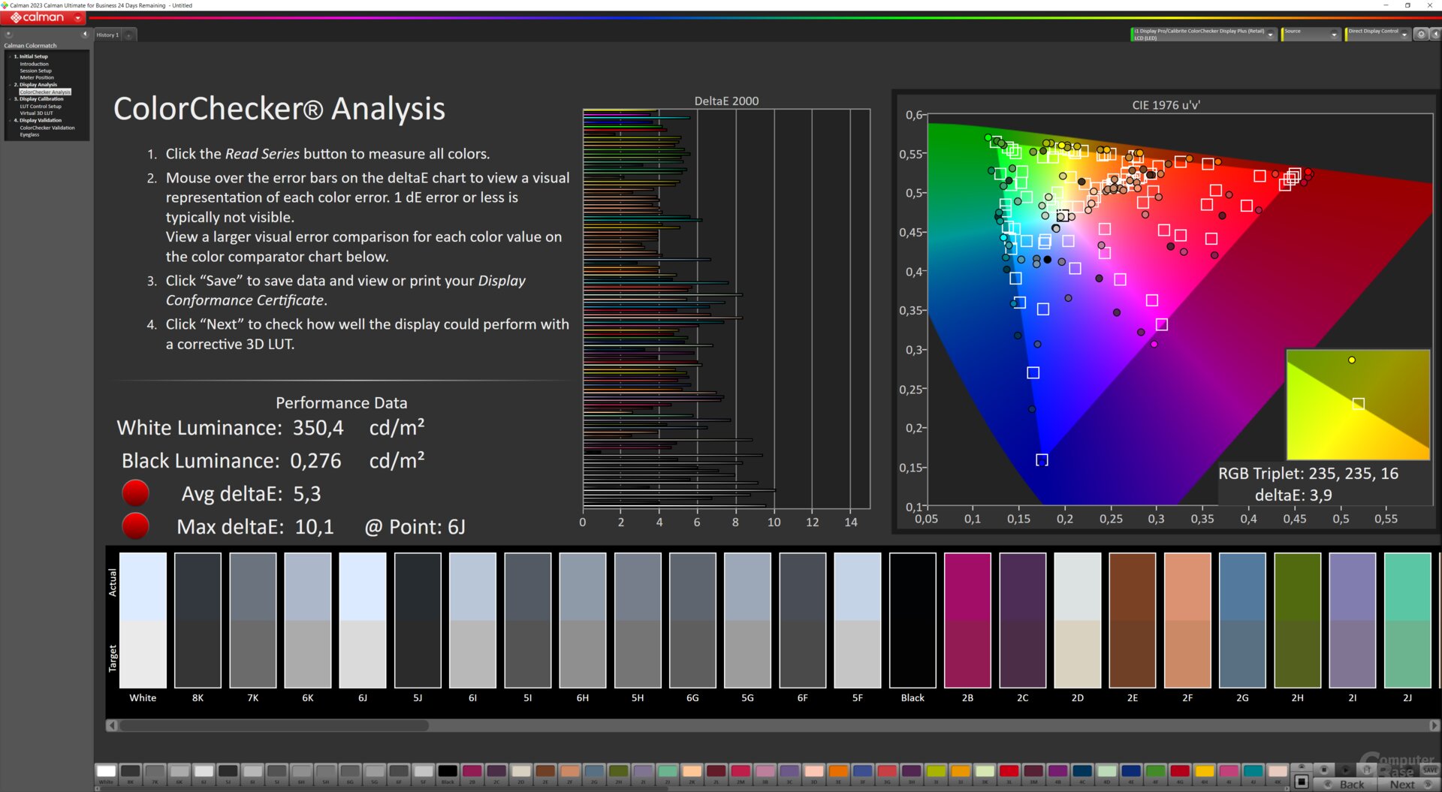Select the 2B magenta comparator swatch
The height and width of the screenshot is (792, 1442).
[967, 620]
